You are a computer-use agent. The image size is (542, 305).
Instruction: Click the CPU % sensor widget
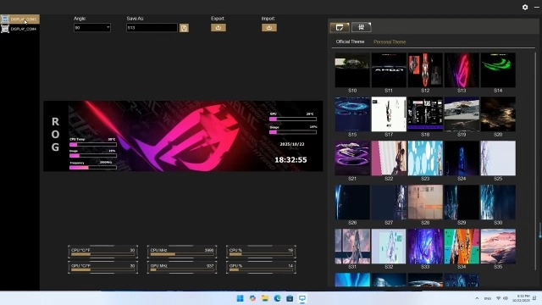click(261, 252)
